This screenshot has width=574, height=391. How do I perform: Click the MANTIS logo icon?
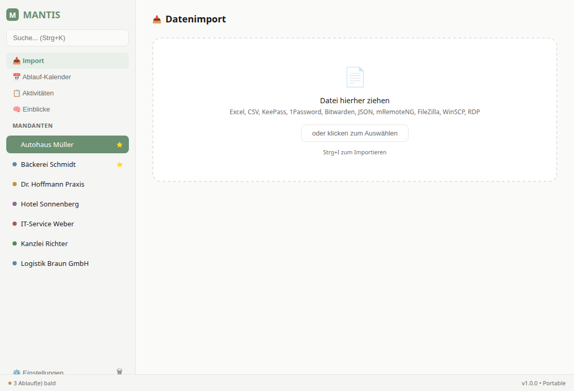point(13,16)
